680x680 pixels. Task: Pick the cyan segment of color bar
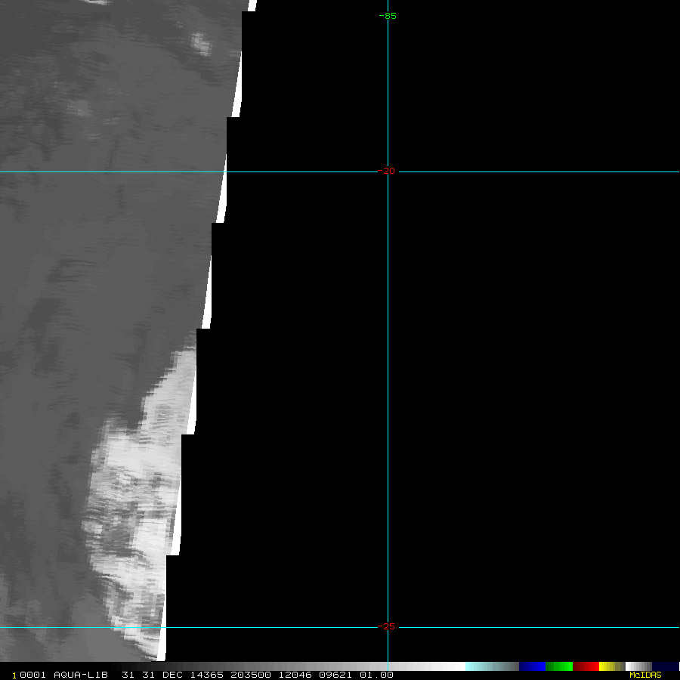click(492, 666)
